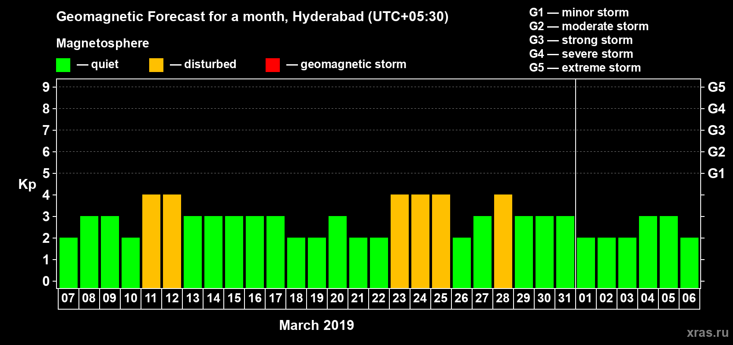Click the 'G4 — severe storm' legend text
Screen dimensions: 733x345
tap(581, 54)
